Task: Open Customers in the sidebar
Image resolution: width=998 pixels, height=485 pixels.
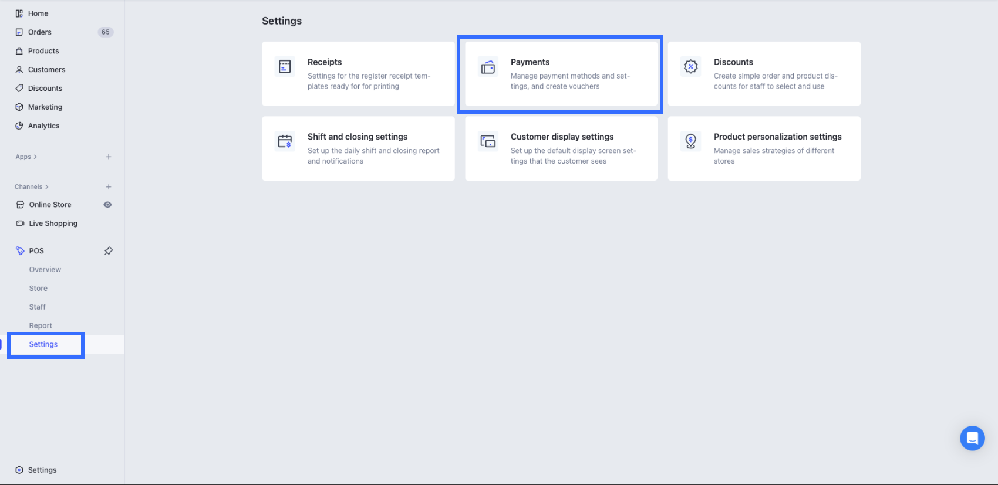Action: tap(47, 70)
